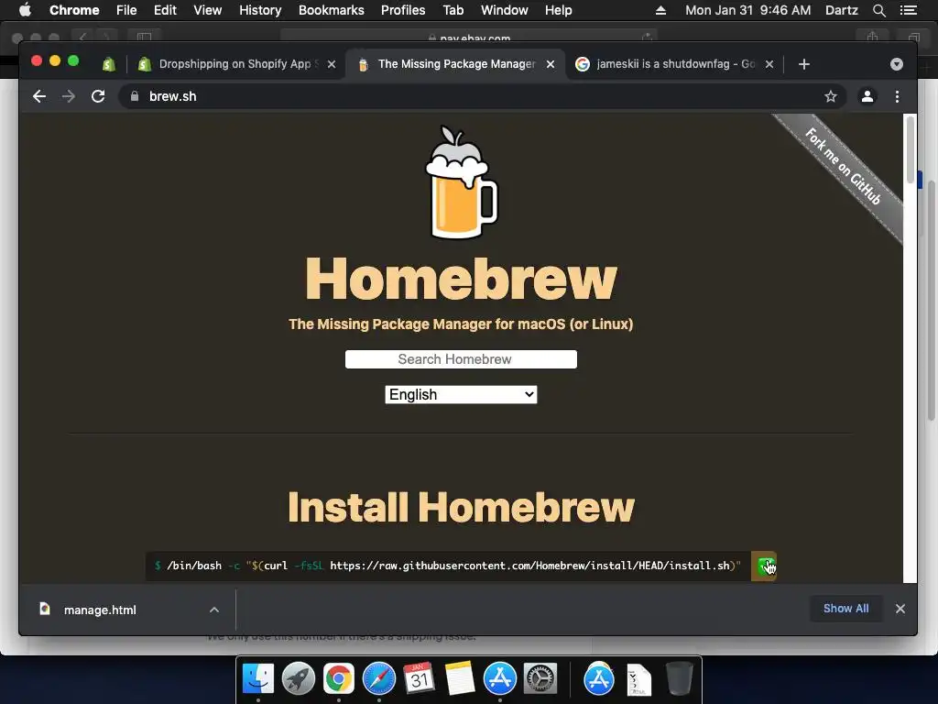Screen dimensions: 938x704
Task: Open Launchpad rocket in the Dock
Action: [299, 679]
